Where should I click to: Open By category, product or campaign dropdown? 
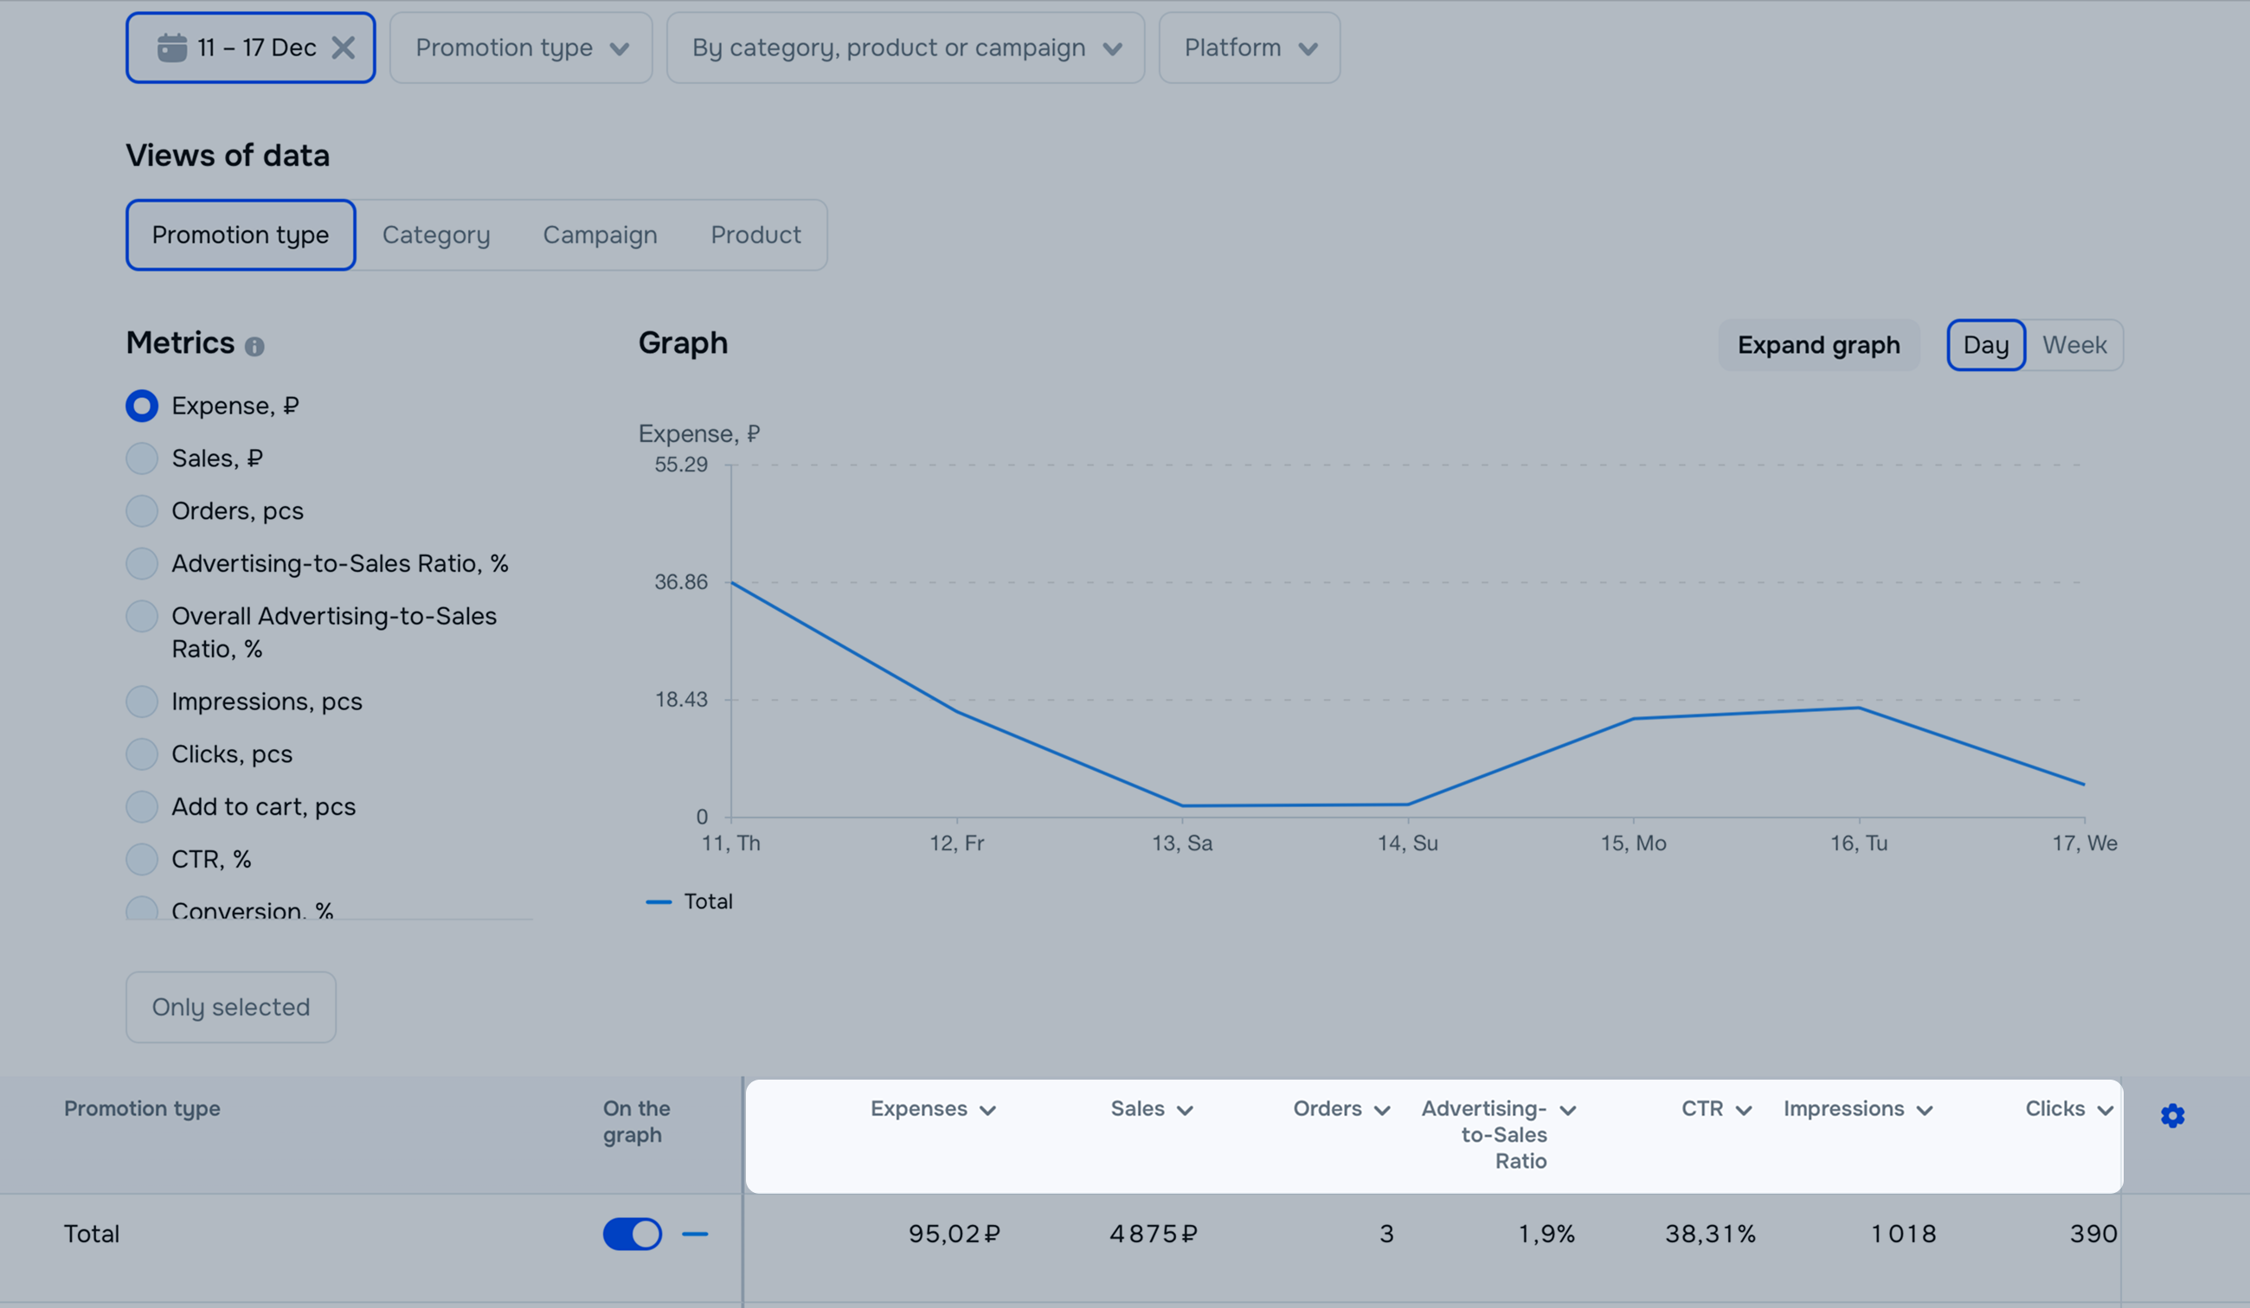[905, 48]
